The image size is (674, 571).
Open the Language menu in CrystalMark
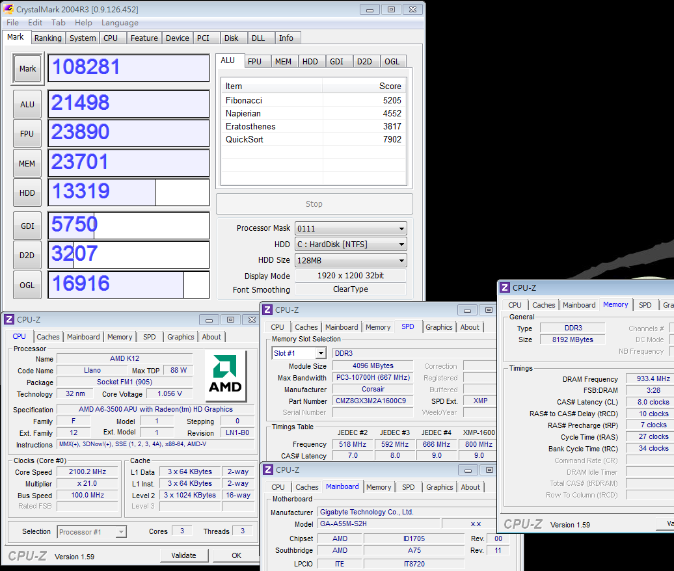click(x=120, y=23)
